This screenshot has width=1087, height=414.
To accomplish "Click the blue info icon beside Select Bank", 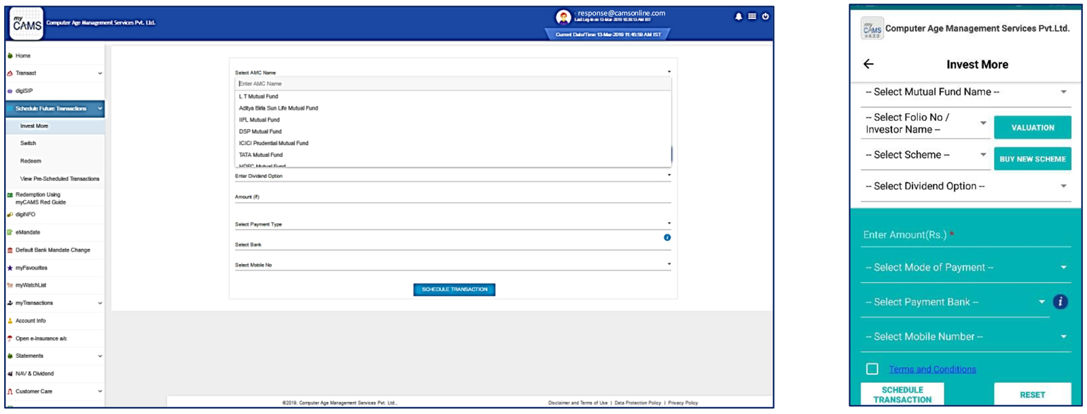I will point(667,238).
